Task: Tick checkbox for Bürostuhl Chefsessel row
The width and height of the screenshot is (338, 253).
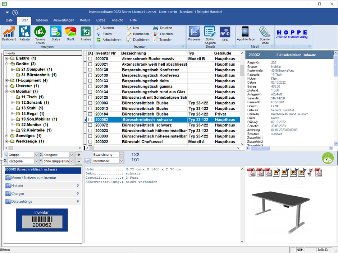Action: pos(90,142)
